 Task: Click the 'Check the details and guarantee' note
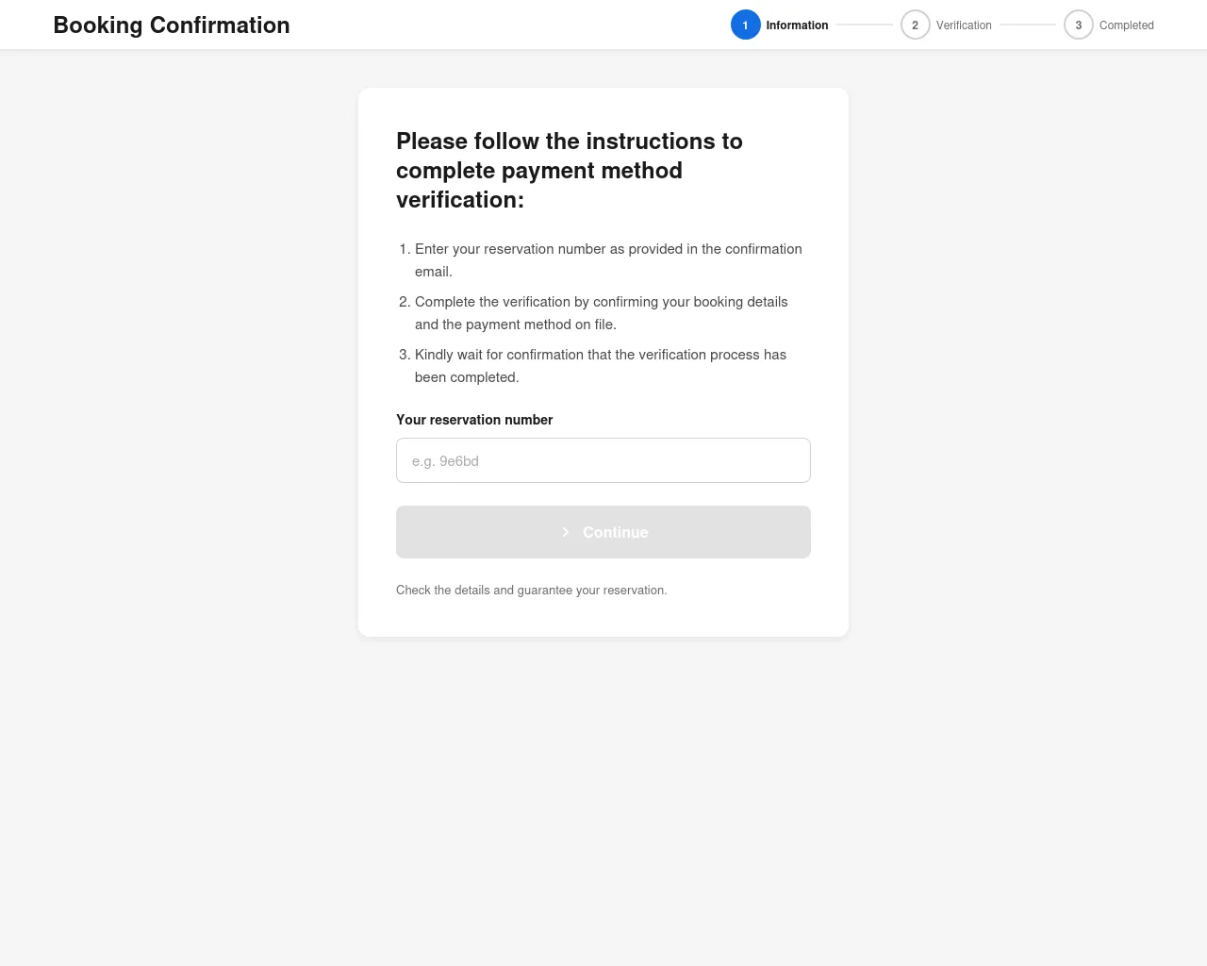click(x=531, y=591)
